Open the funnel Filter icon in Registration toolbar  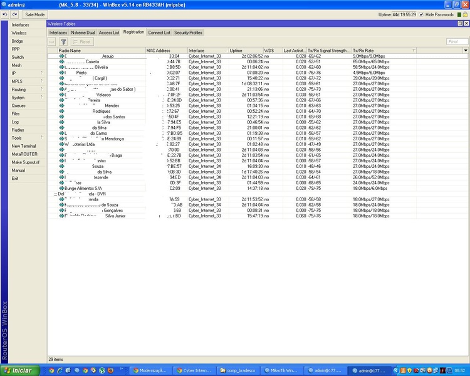click(x=63, y=42)
